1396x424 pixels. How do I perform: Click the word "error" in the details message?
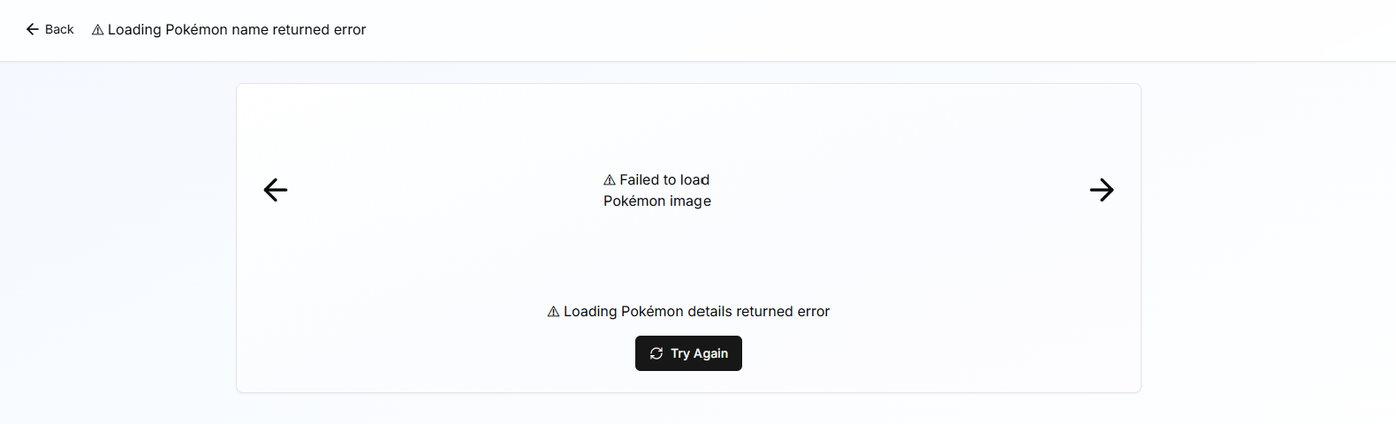point(813,311)
